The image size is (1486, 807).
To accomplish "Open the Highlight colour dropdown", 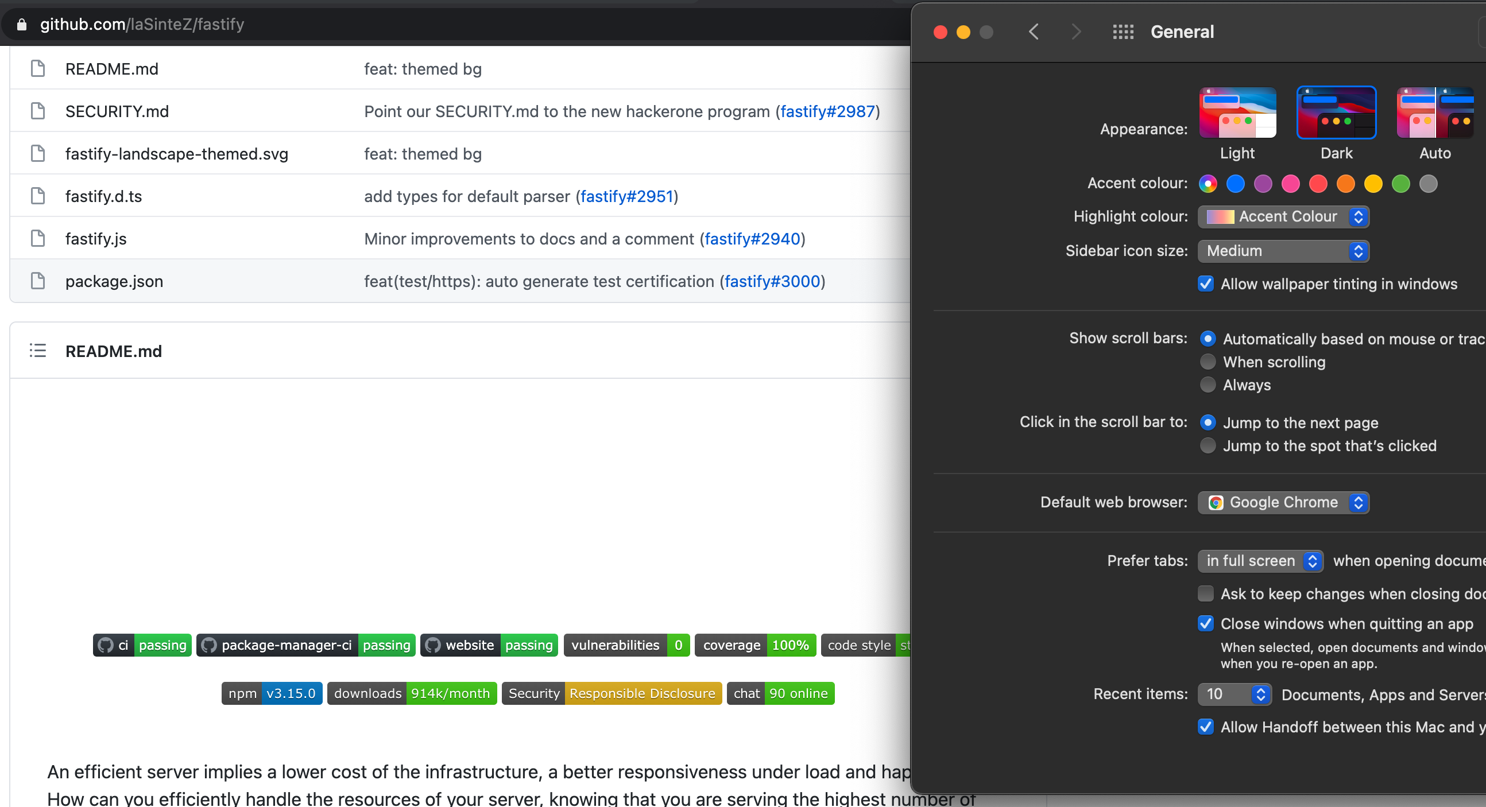I will tap(1283, 217).
